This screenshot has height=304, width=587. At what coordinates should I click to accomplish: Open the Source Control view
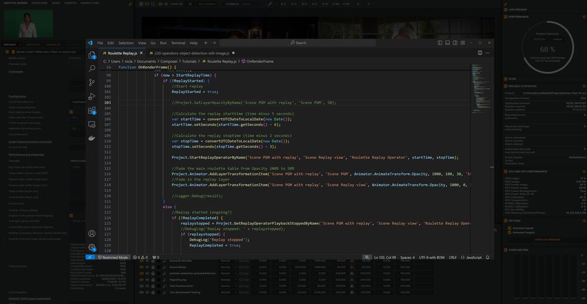[x=92, y=82]
